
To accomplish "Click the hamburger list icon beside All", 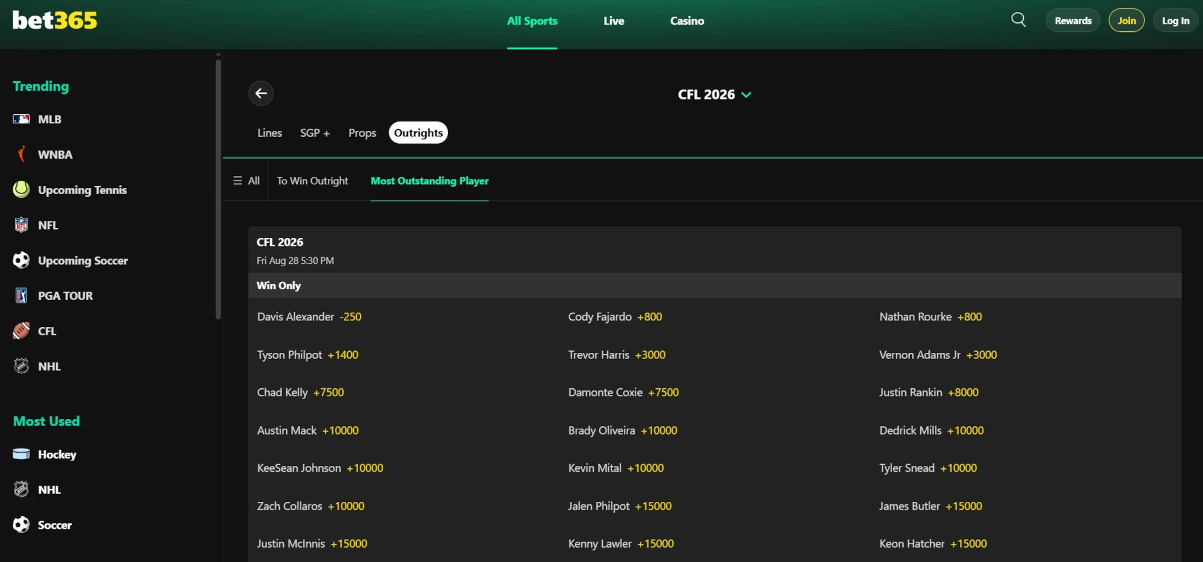I will pos(238,180).
